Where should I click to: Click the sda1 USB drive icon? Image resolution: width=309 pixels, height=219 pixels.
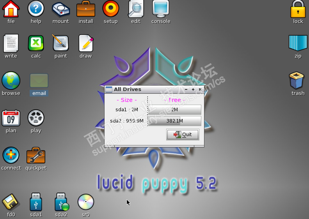(x=36, y=202)
